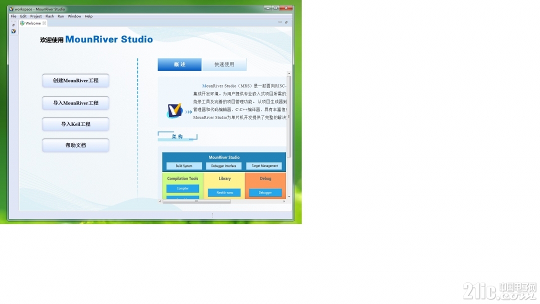Click the 创建MounRiver工程 button
540x304 pixels.
(x=76, y=80)
